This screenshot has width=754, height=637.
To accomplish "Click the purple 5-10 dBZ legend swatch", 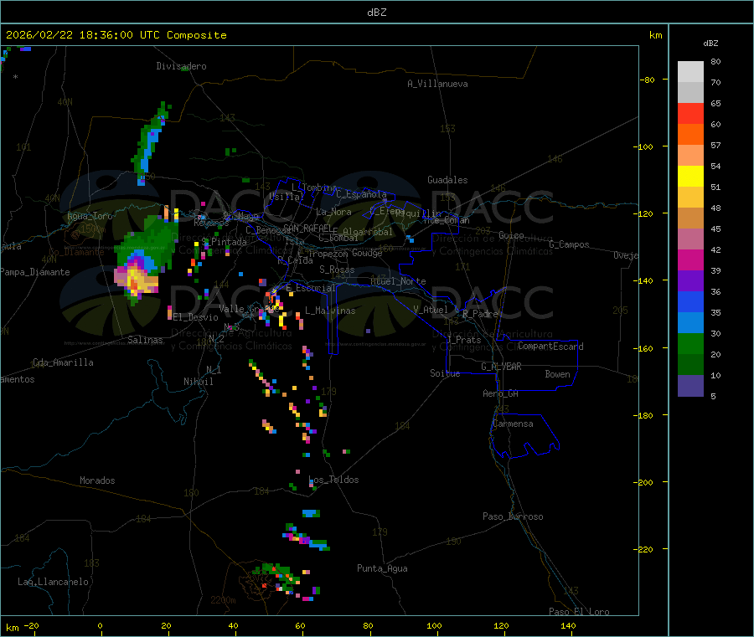I will coord(690,385).
